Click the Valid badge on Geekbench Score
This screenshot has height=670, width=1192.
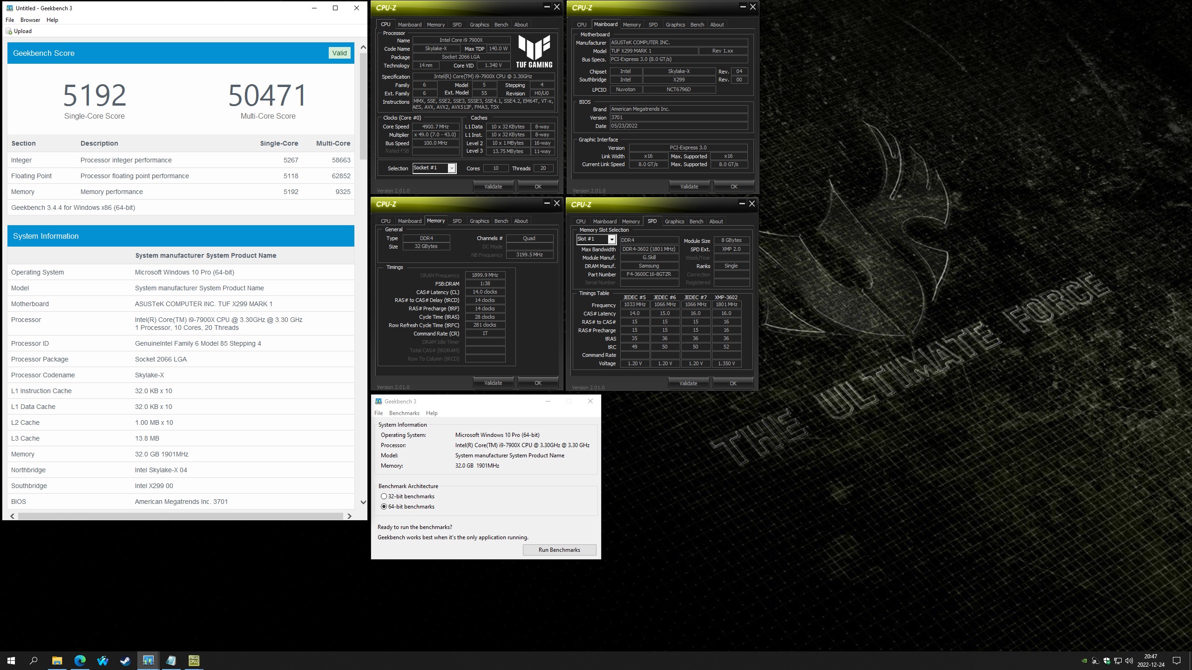[339, 53]
